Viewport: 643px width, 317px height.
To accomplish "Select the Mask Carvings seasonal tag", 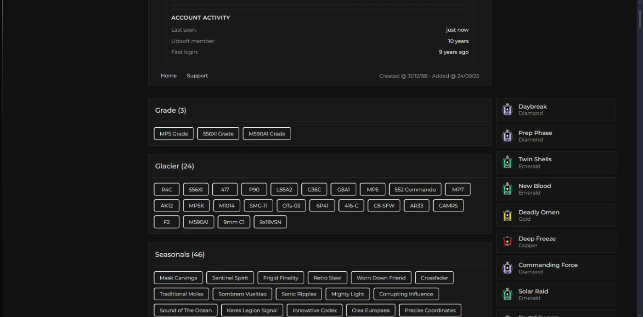I will tap(178, 278).
